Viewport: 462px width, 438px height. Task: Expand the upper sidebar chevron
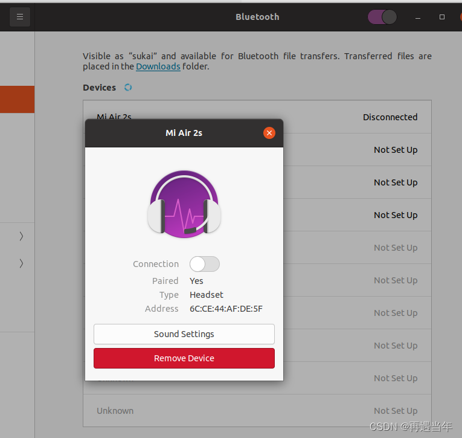tap(21, 236)
